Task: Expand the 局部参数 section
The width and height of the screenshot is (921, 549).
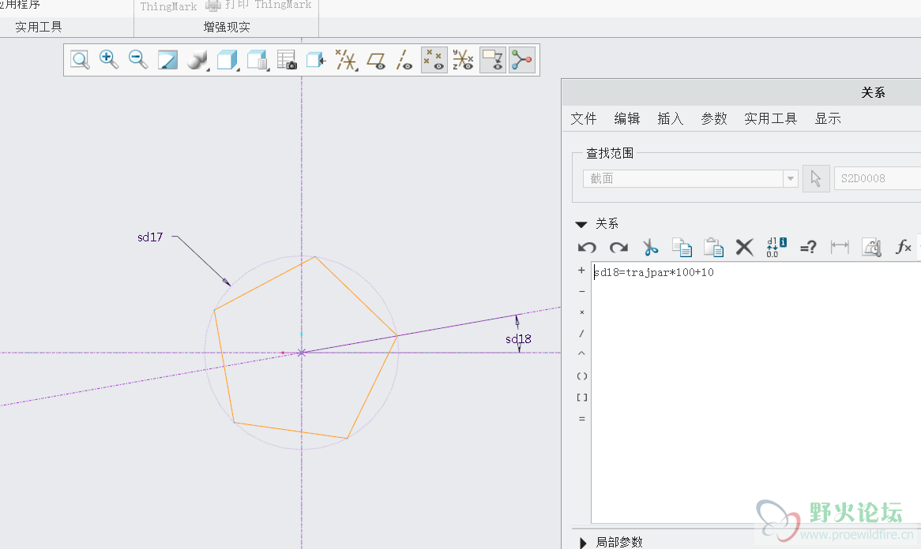Action: (x=583, y=543)
